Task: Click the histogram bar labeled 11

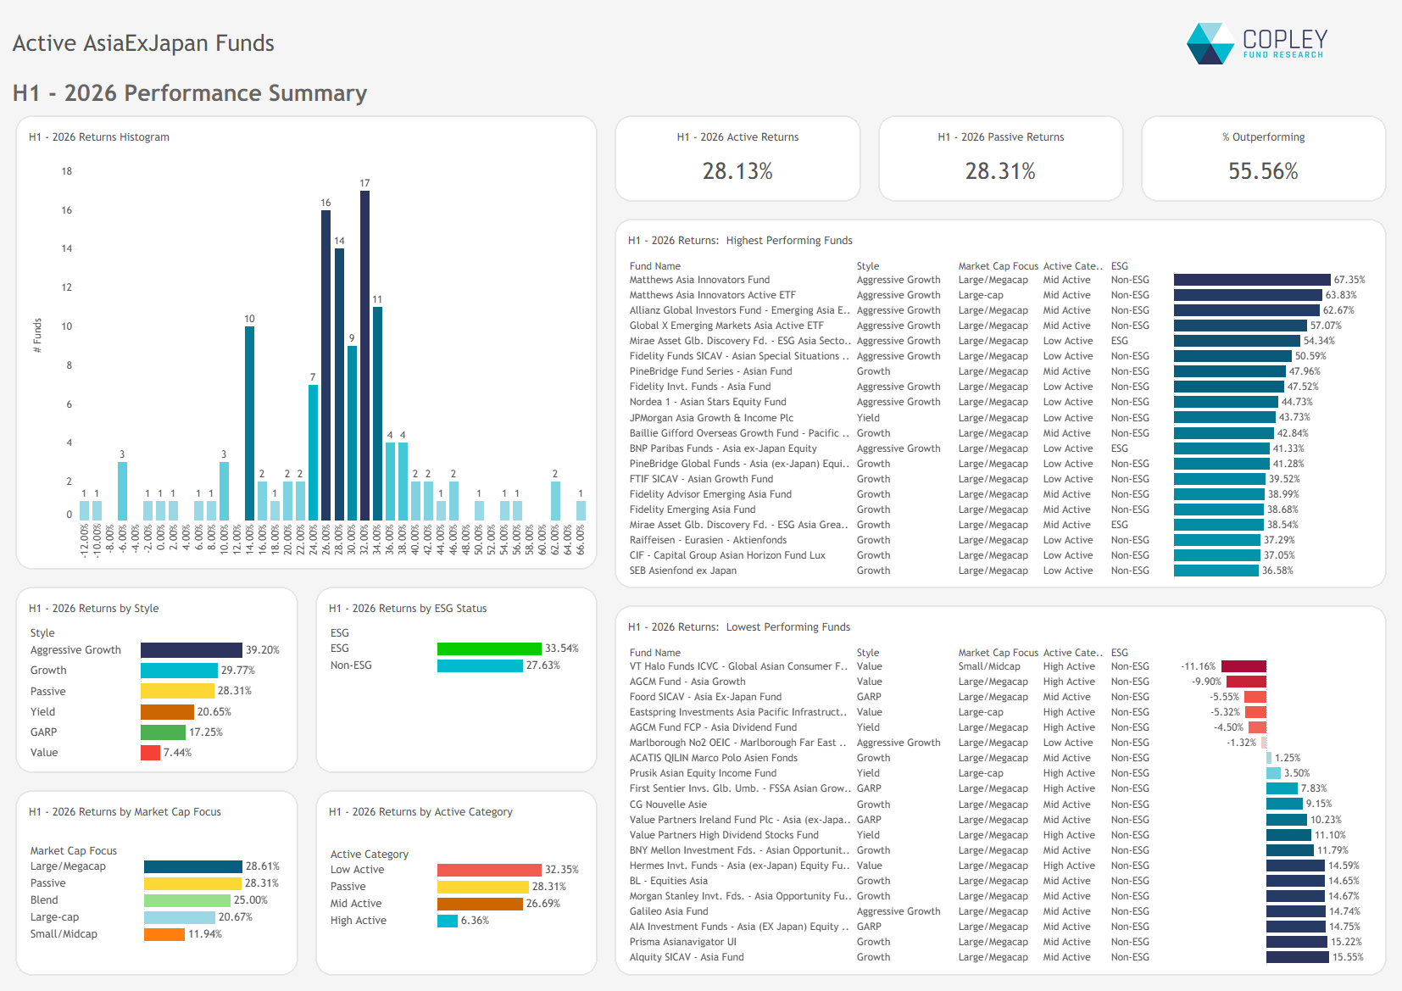Action: click(x=377, y=413)
